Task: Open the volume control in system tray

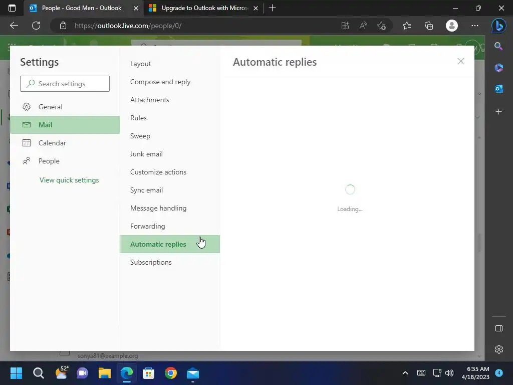Action: [449, 373]
